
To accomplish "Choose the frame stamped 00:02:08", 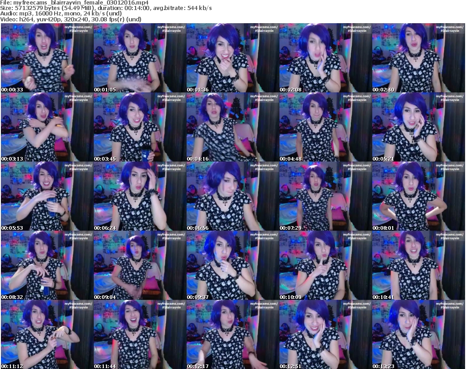I will (x=325, y=58).
